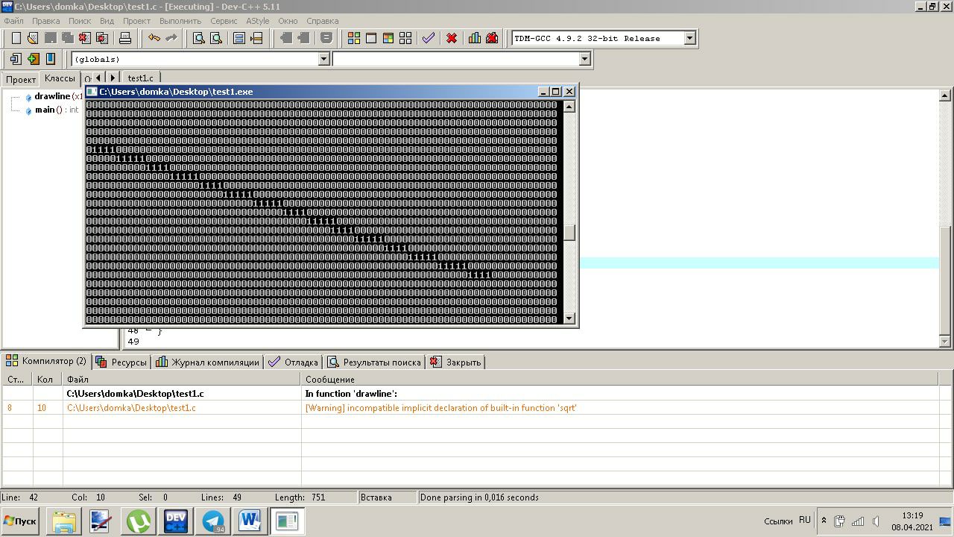Screen dimensions: 954x537
Task: Open the Правка menu
Action: pyautogui.click(x=46, y=21)
